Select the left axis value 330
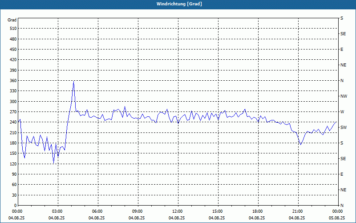This screenshot has width=356, height=223. 13,91
